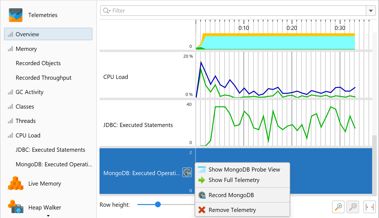Choose Show MongoDB Probe View

(x=244, y=170)
